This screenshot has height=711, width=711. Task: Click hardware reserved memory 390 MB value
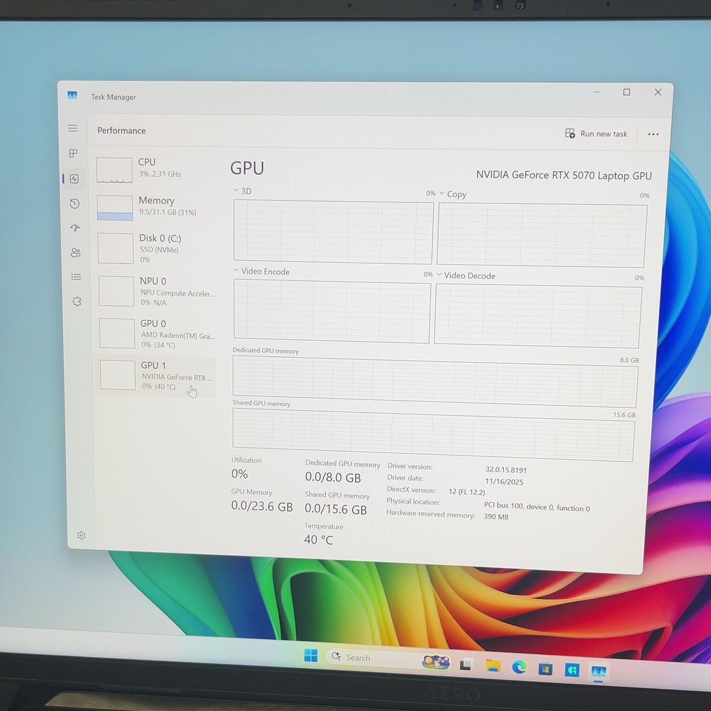point(496,517)
